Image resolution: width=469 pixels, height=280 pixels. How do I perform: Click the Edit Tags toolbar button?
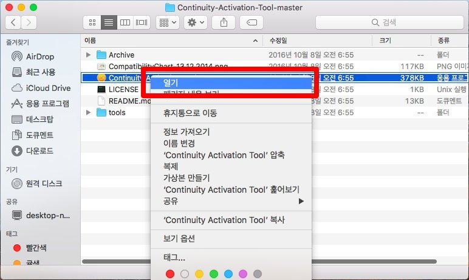[252, 22]
